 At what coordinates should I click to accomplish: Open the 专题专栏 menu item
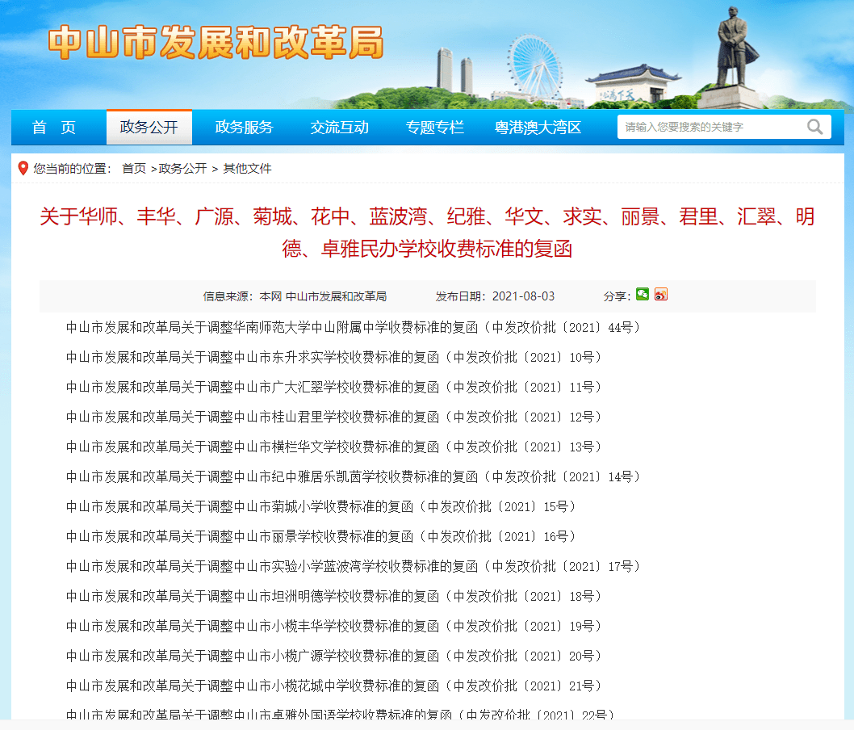tap(435, 128)
